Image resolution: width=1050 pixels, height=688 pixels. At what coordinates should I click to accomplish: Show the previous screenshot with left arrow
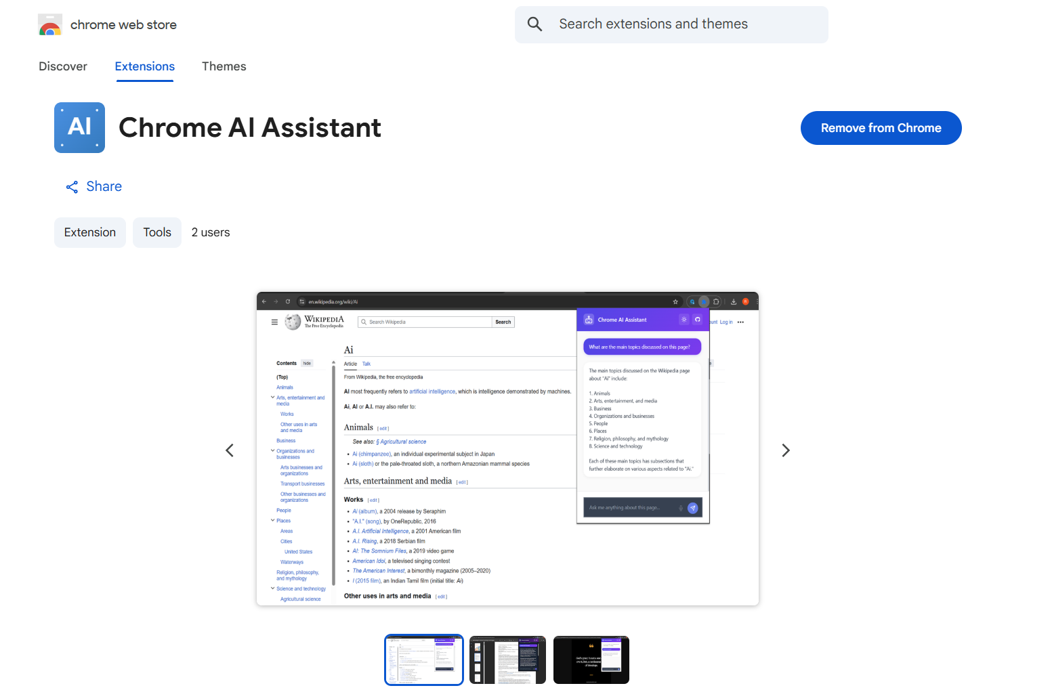tap(230, 450)
